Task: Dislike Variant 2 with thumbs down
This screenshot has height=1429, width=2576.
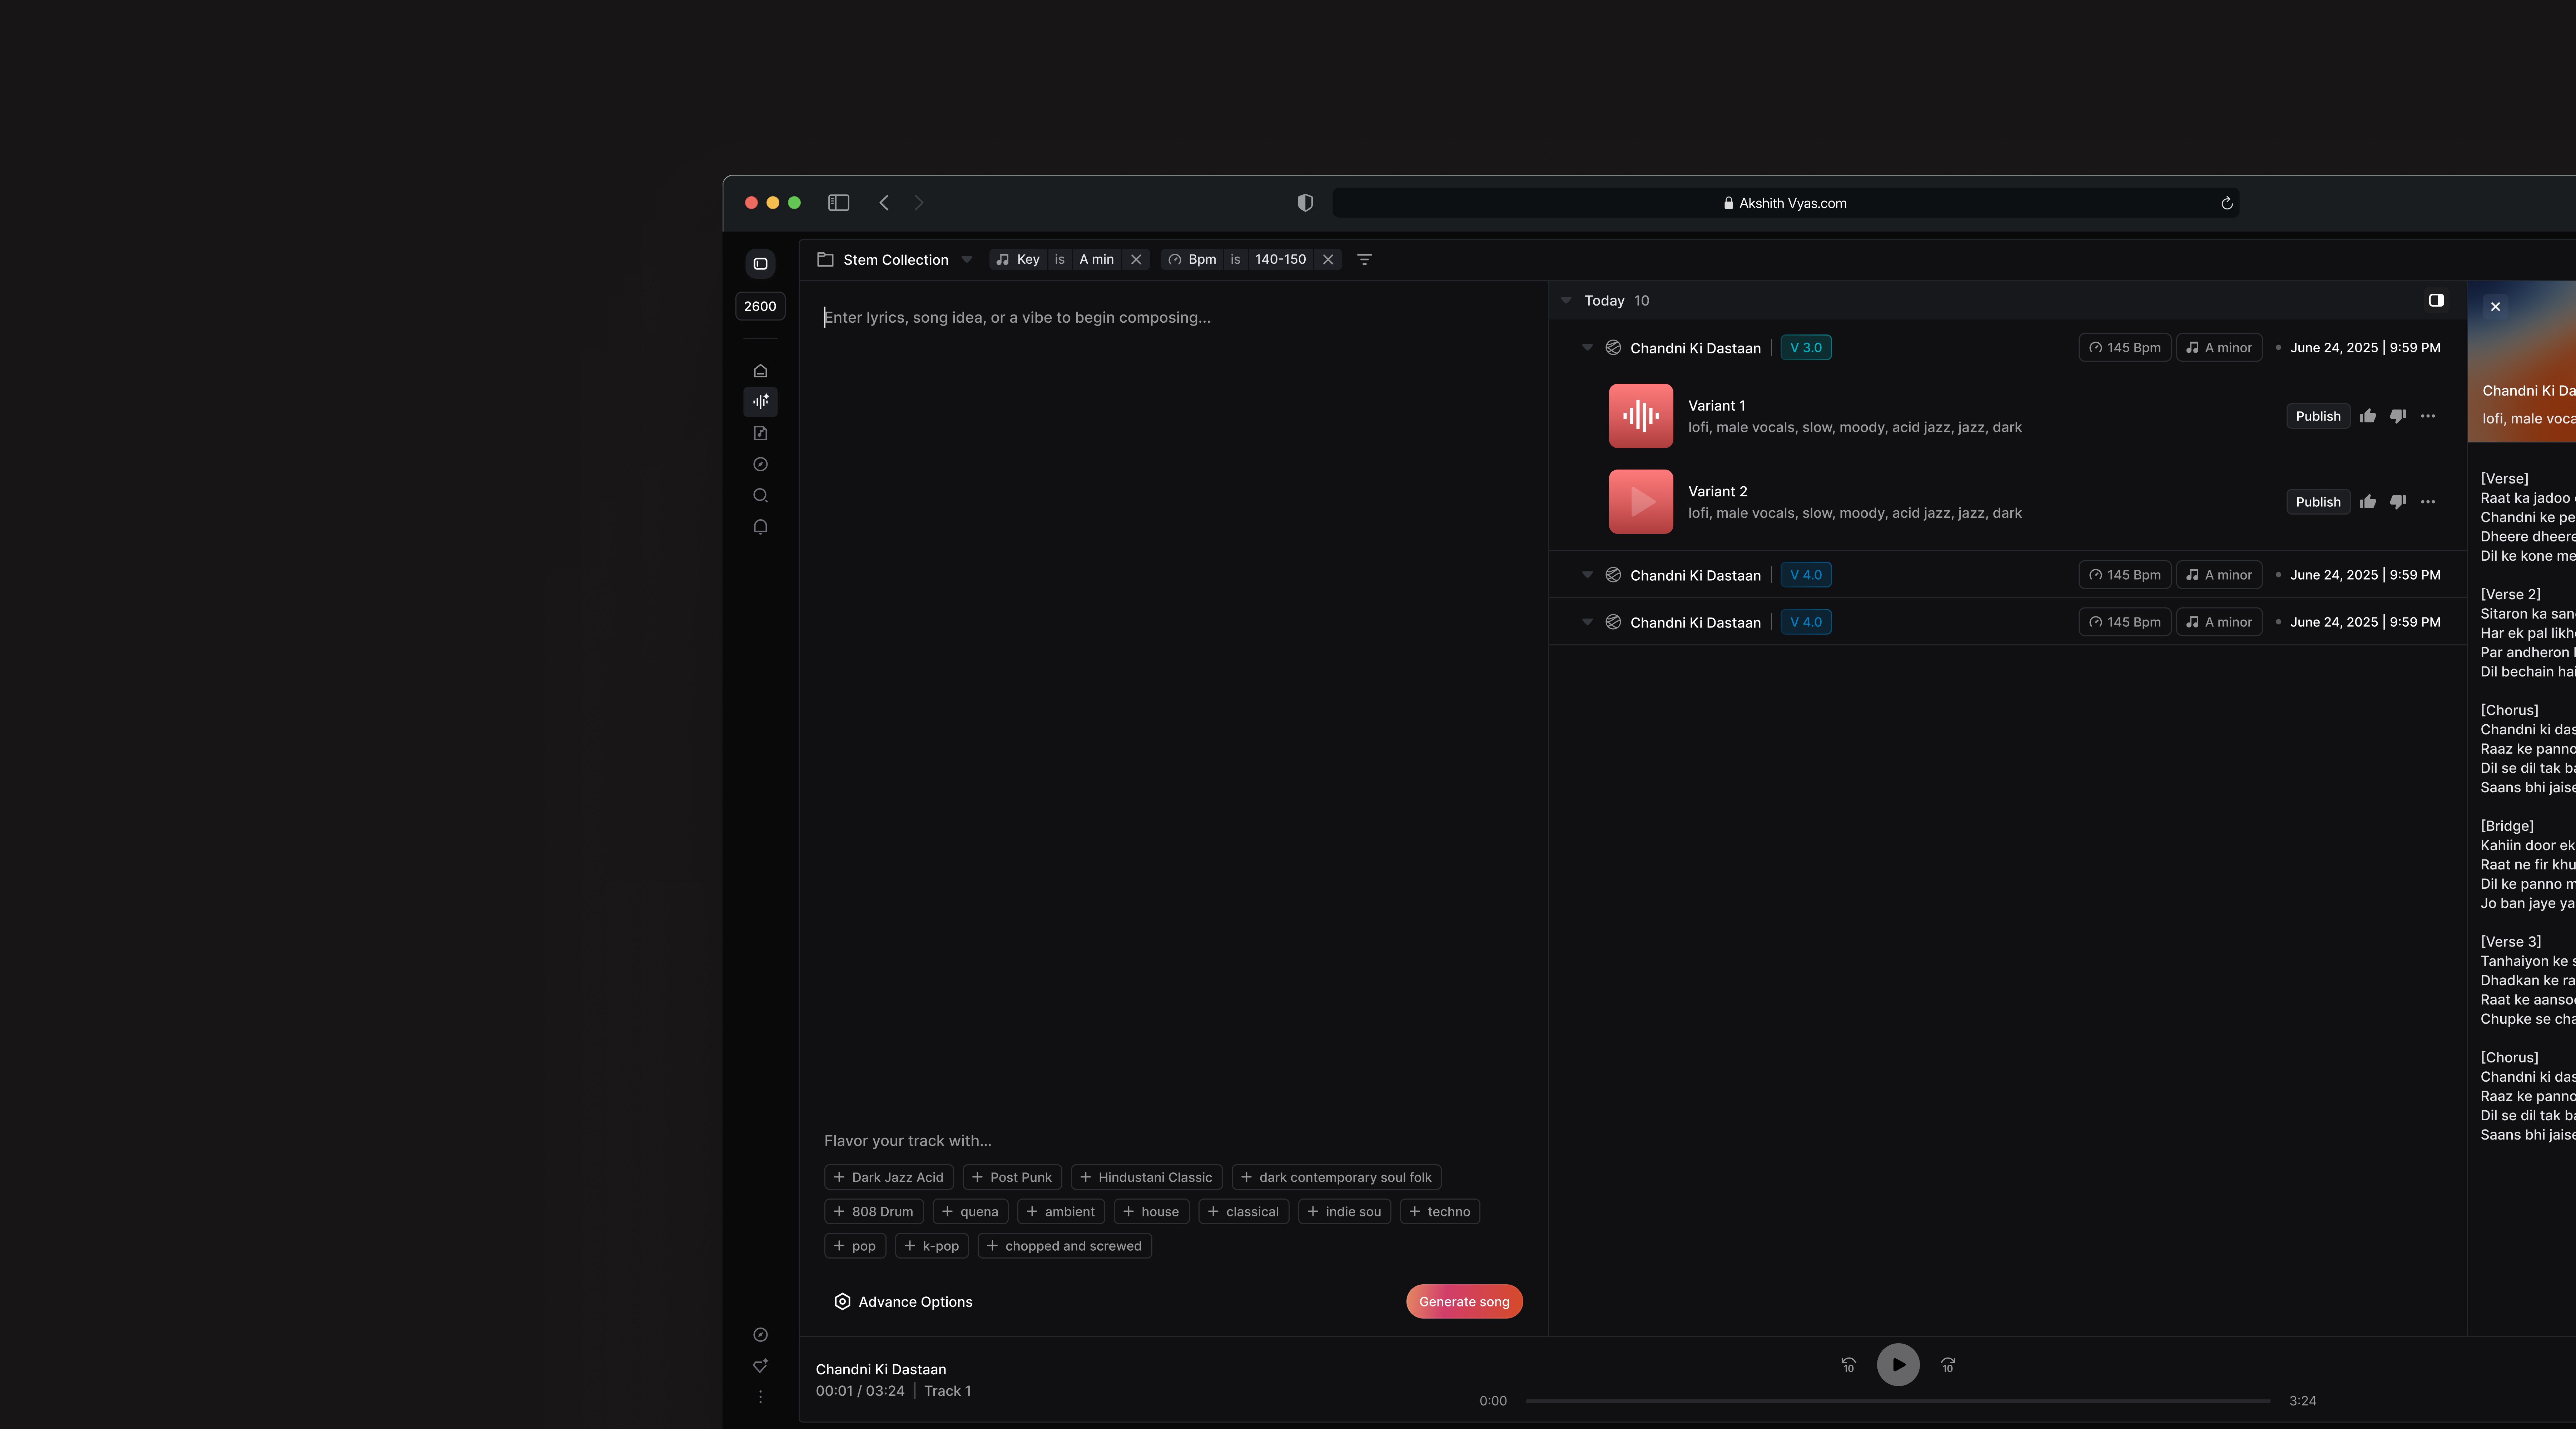Action: coord(2398,502)
